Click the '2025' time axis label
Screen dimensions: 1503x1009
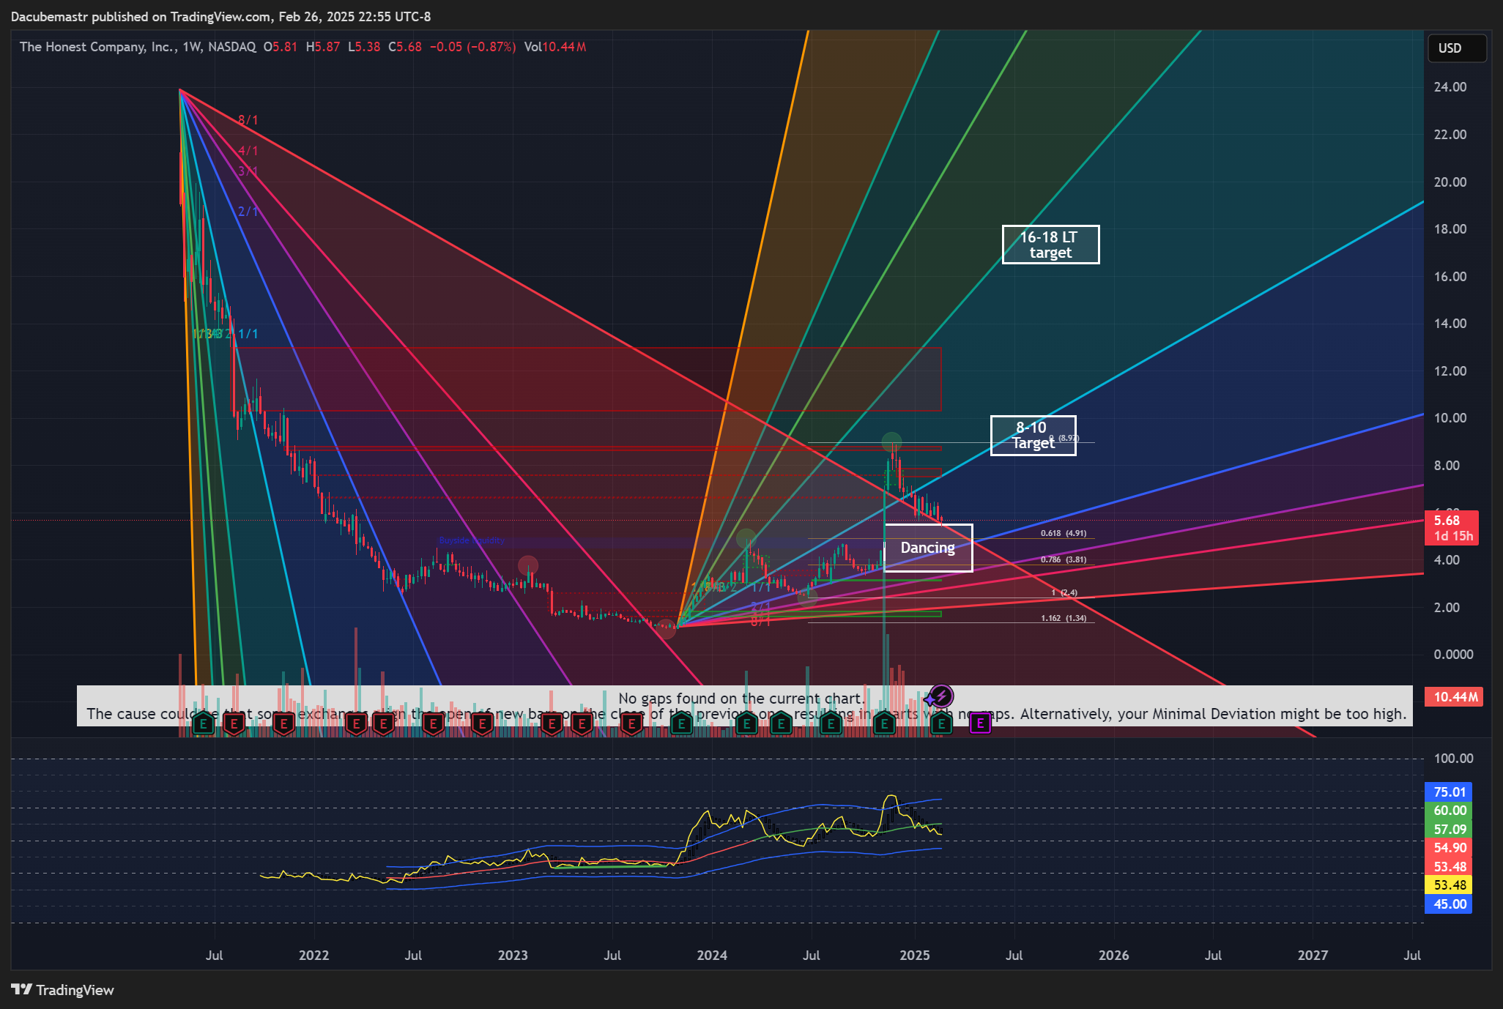915,956
